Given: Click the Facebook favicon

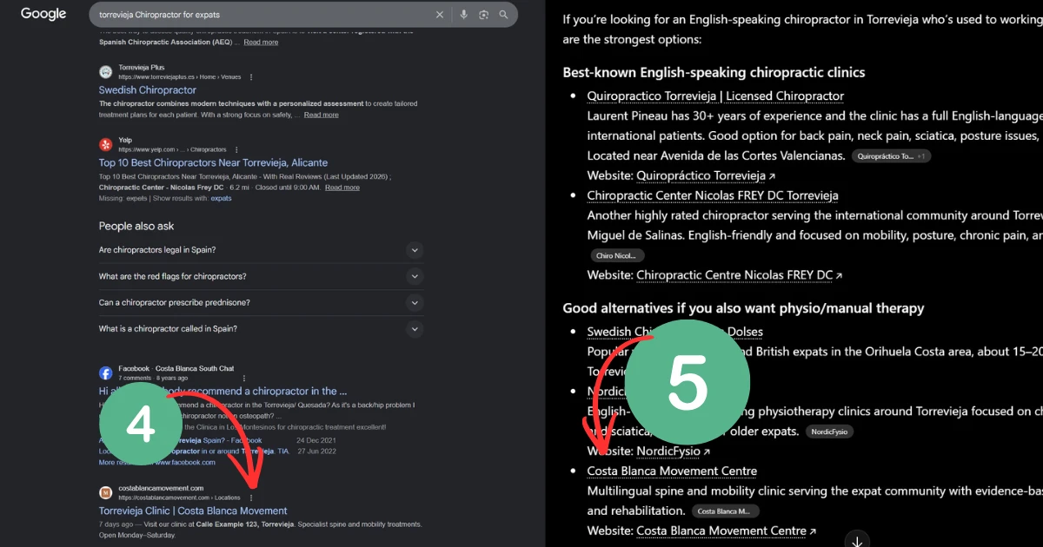Looking at the screenshot, I should coord(105,373).
